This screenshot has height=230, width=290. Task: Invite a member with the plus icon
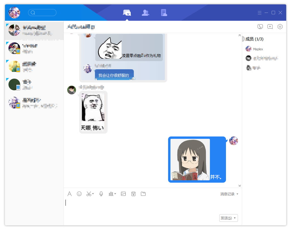coord(270,26)
